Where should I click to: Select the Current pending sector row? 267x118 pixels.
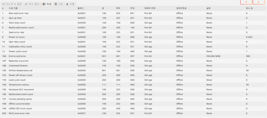(133, 99)
